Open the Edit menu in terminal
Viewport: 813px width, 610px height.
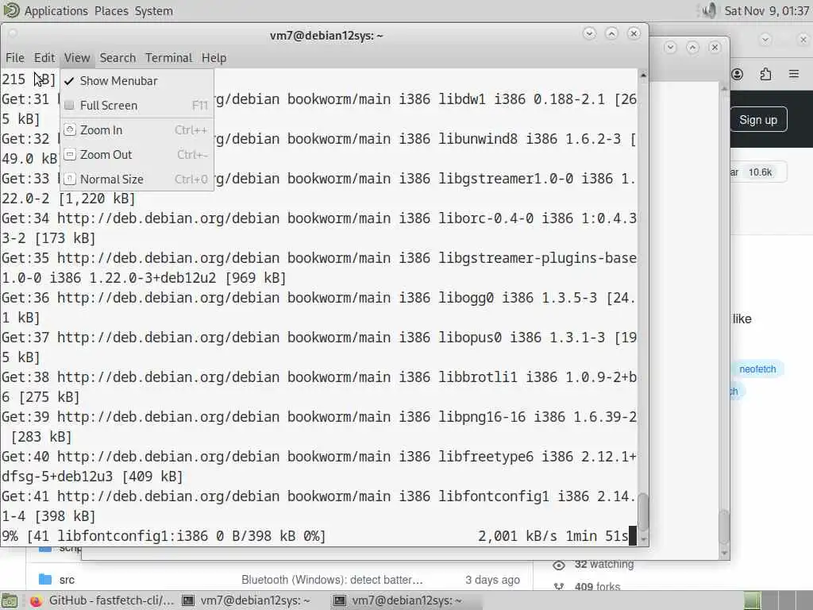coord(44,57)
